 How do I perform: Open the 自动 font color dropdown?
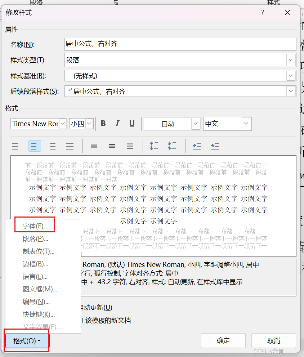click(x=196, y=124)
